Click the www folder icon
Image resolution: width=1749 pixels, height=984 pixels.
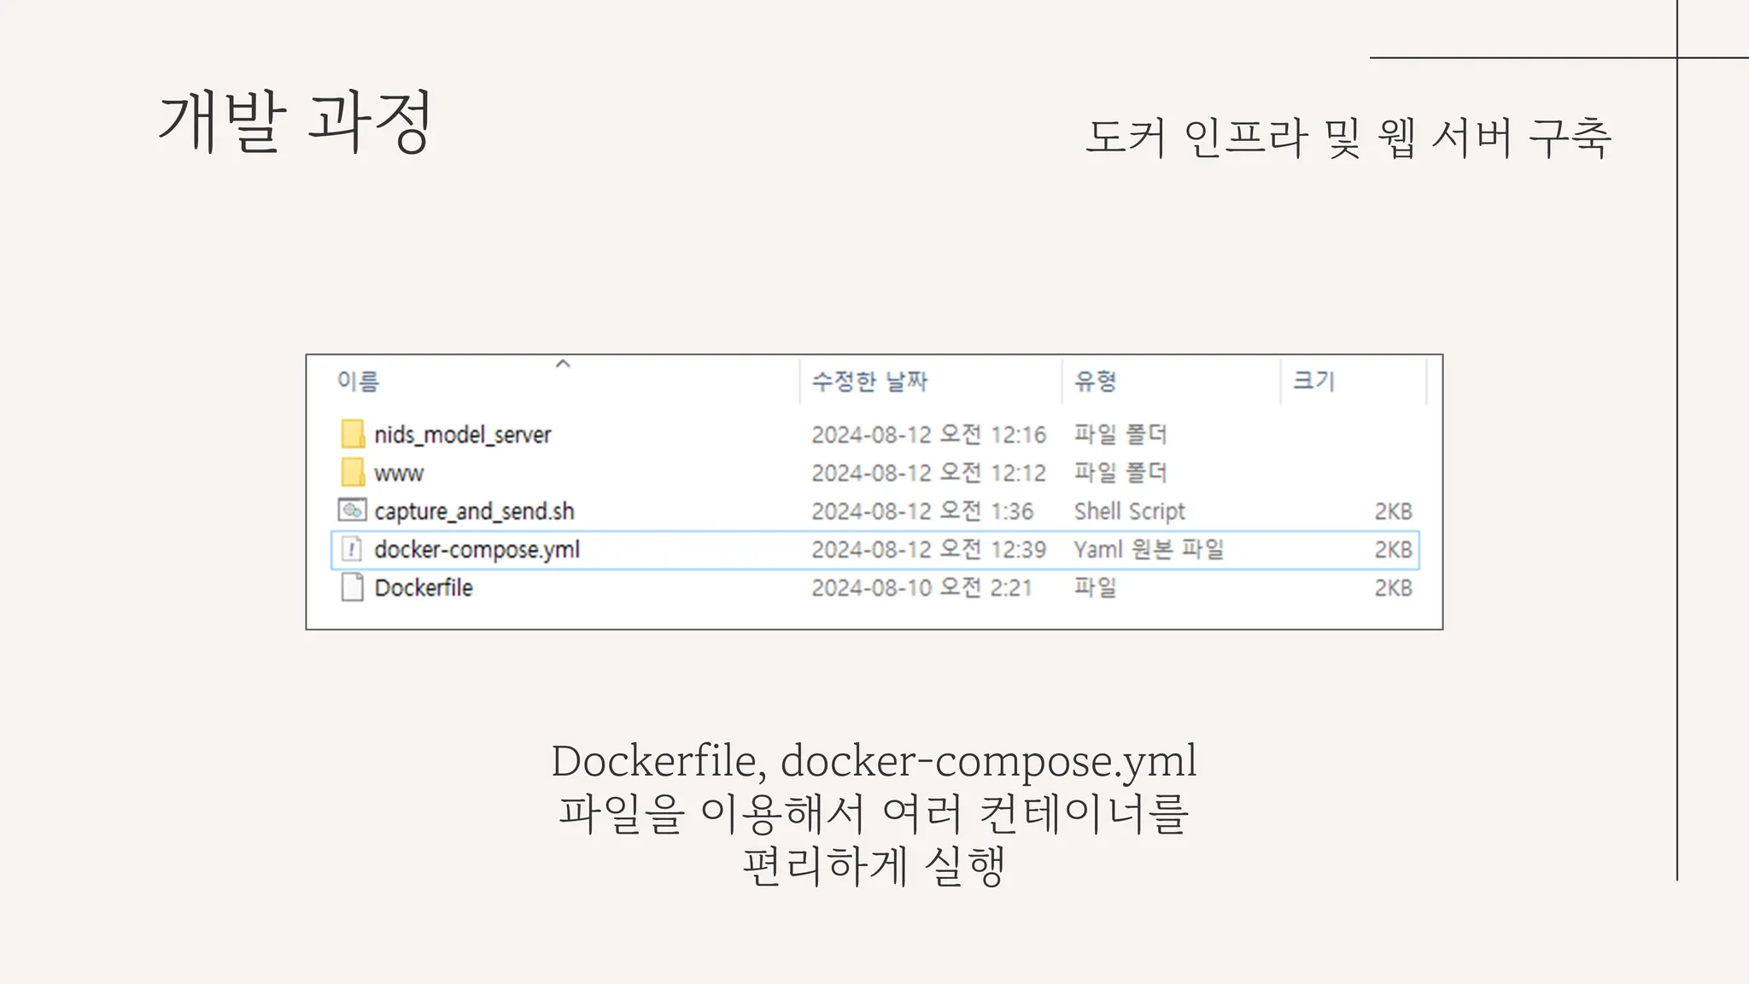[x=352, y=472]
